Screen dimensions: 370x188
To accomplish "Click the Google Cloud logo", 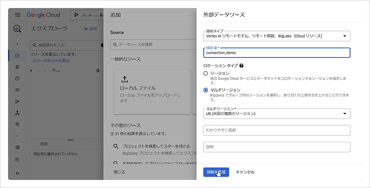I will coord(43,14).
